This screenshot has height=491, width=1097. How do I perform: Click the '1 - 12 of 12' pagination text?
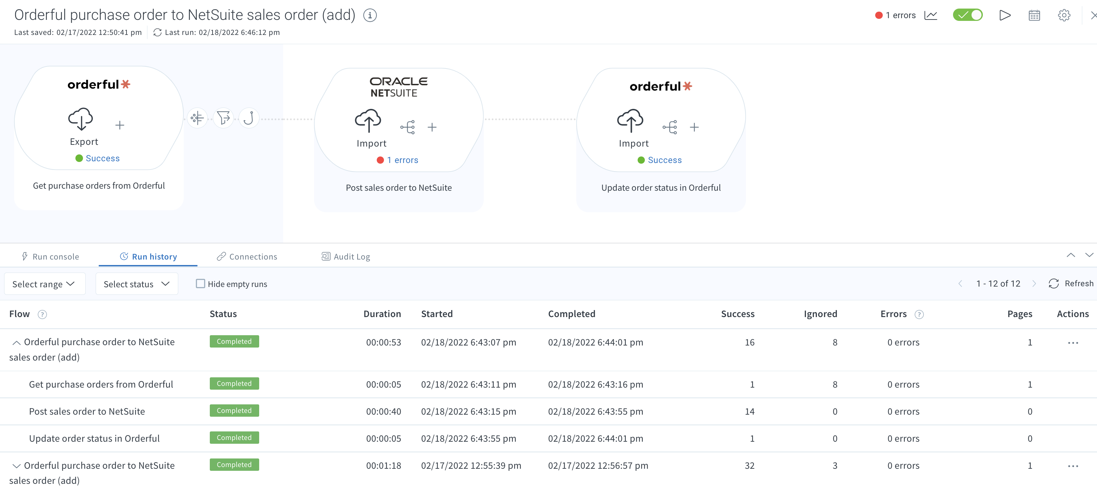point(998,284)
